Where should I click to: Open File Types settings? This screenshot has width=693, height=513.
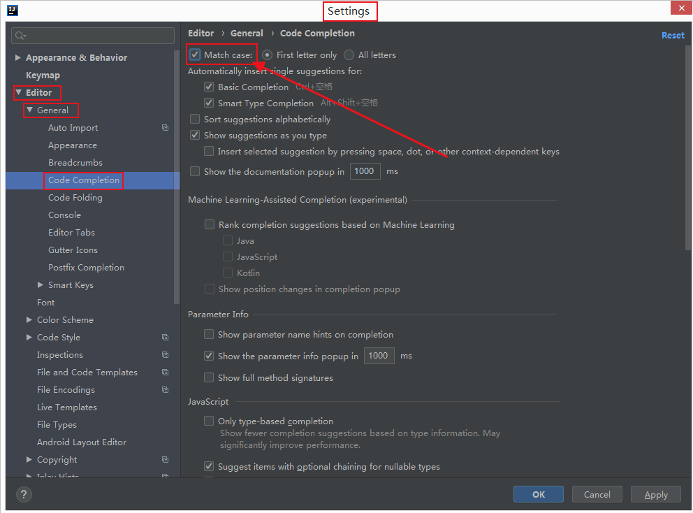[57, 424]
